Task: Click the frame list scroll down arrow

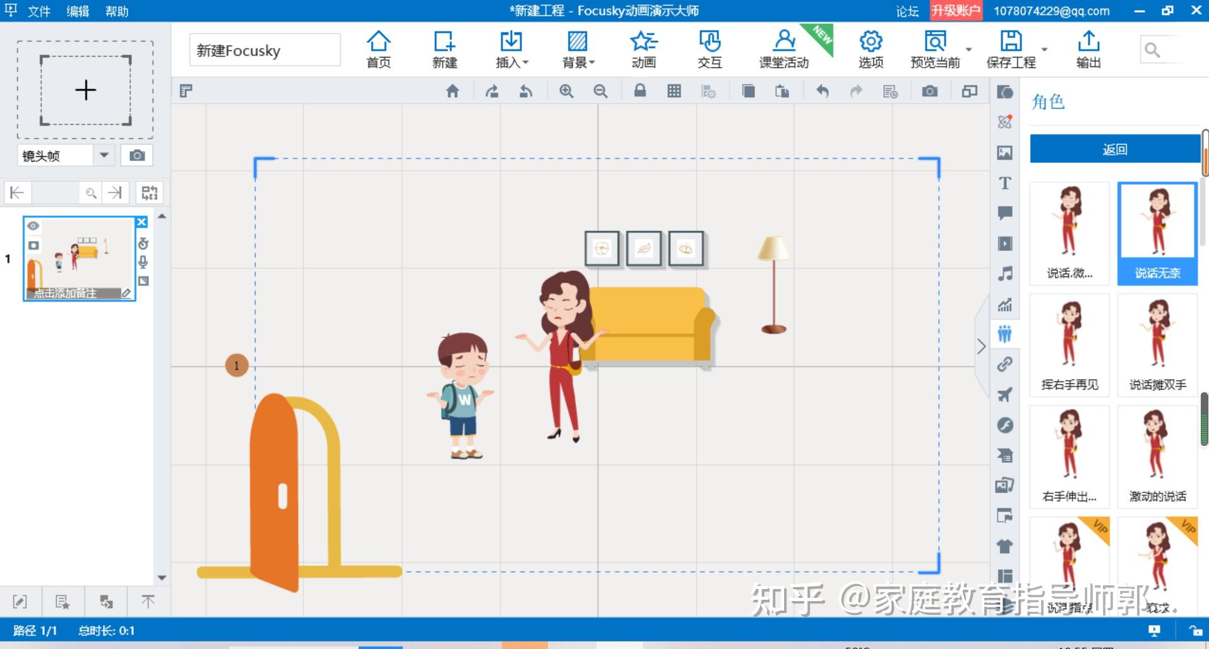Action: (x=162, y=578)
